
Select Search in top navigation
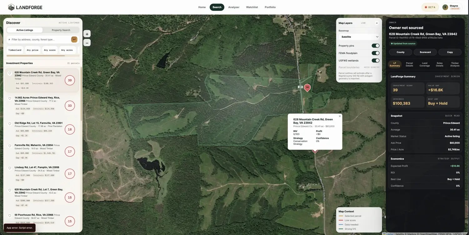[x=217, y=7]
